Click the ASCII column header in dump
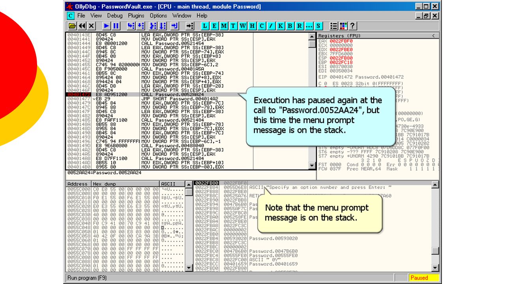505x284 pixels. pos(172,184)
